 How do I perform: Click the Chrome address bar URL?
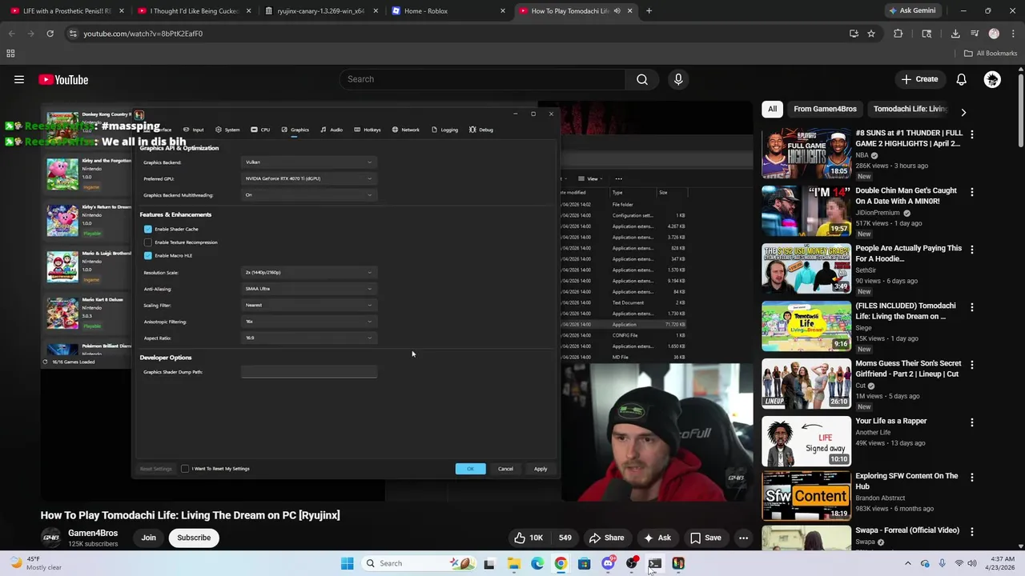pos(143,34)
